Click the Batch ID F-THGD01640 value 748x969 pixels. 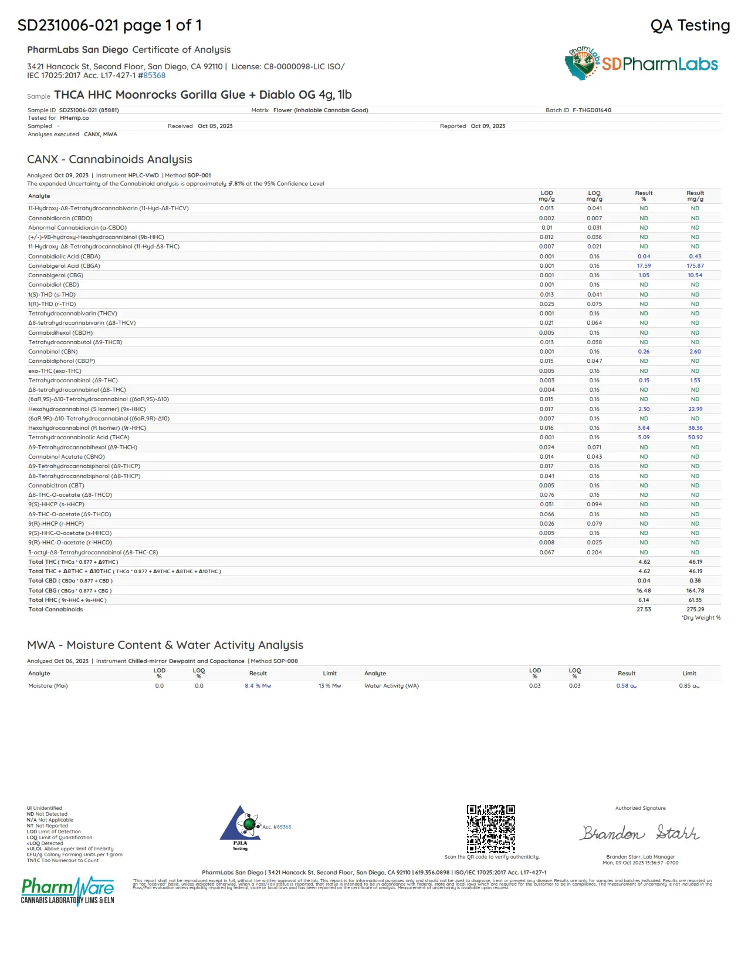592,110
